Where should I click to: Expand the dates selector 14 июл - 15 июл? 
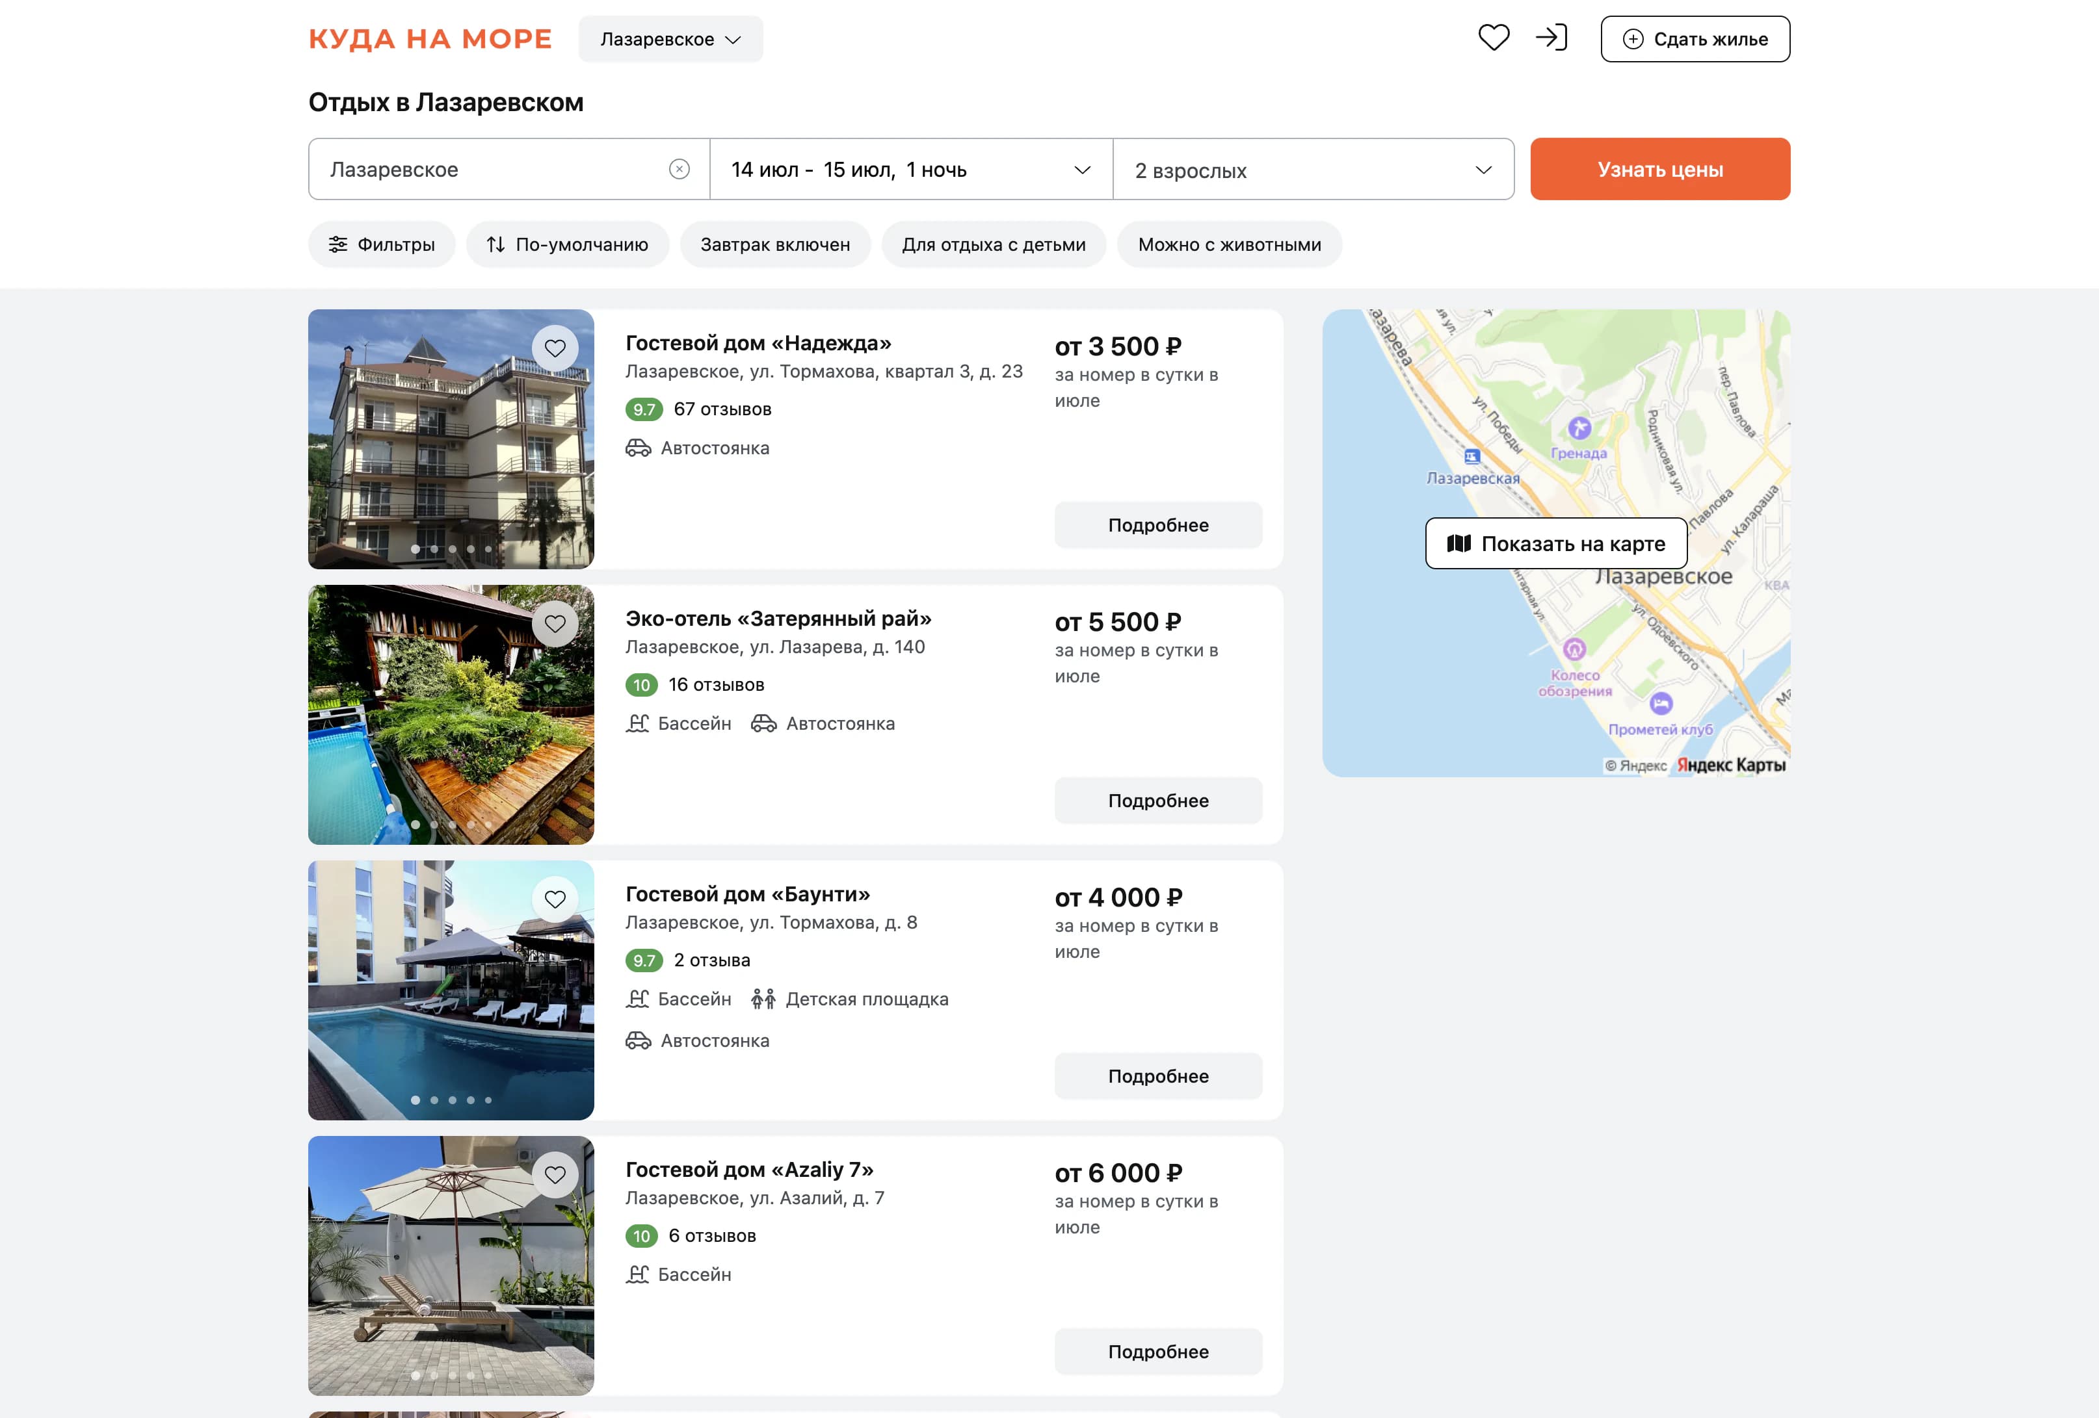(x=911, y=170)
